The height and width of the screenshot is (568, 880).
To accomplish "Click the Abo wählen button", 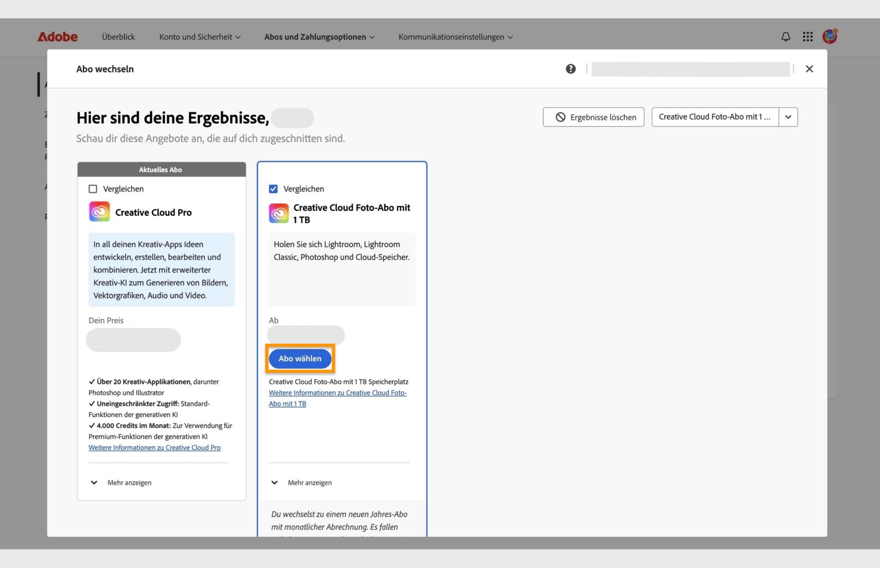I will click(x=300, y=358).
